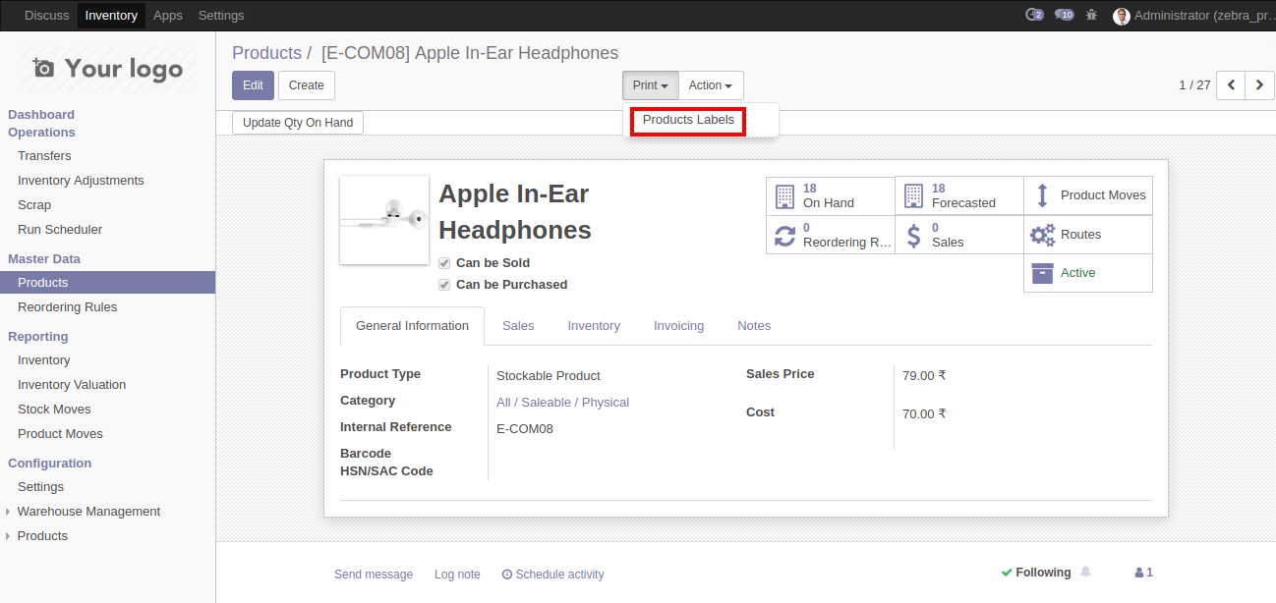Click the On Hand building icon

(x=784, y=195)
